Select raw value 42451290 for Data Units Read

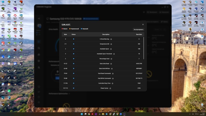point(139,64)
